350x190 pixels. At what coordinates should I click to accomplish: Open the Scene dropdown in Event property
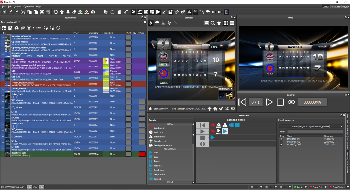[311, 126]
